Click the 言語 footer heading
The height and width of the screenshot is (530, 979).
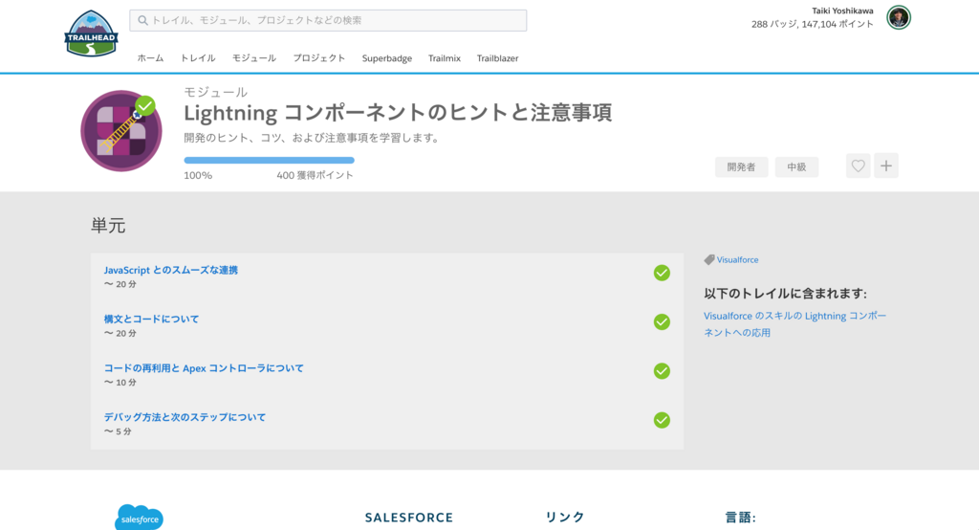(741, 518)
